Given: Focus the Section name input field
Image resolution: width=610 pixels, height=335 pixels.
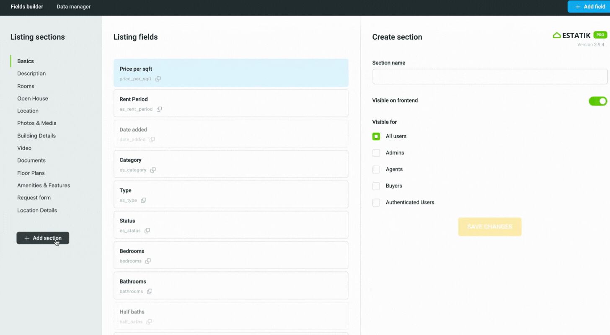Looking at the screenshot, I should point(489,77).
